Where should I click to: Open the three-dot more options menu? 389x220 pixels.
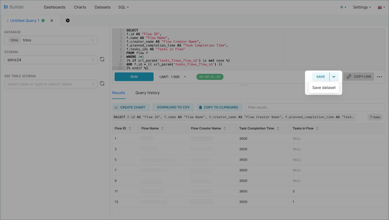coord(379,77)
